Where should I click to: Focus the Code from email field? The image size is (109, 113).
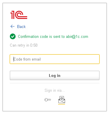point(55,59)
